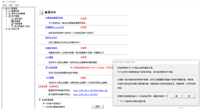Viewport: 207px width, 109px height.
Task: Click the 配置向导 page header icon
Action: pyautogui.click(x=41, y=12)
